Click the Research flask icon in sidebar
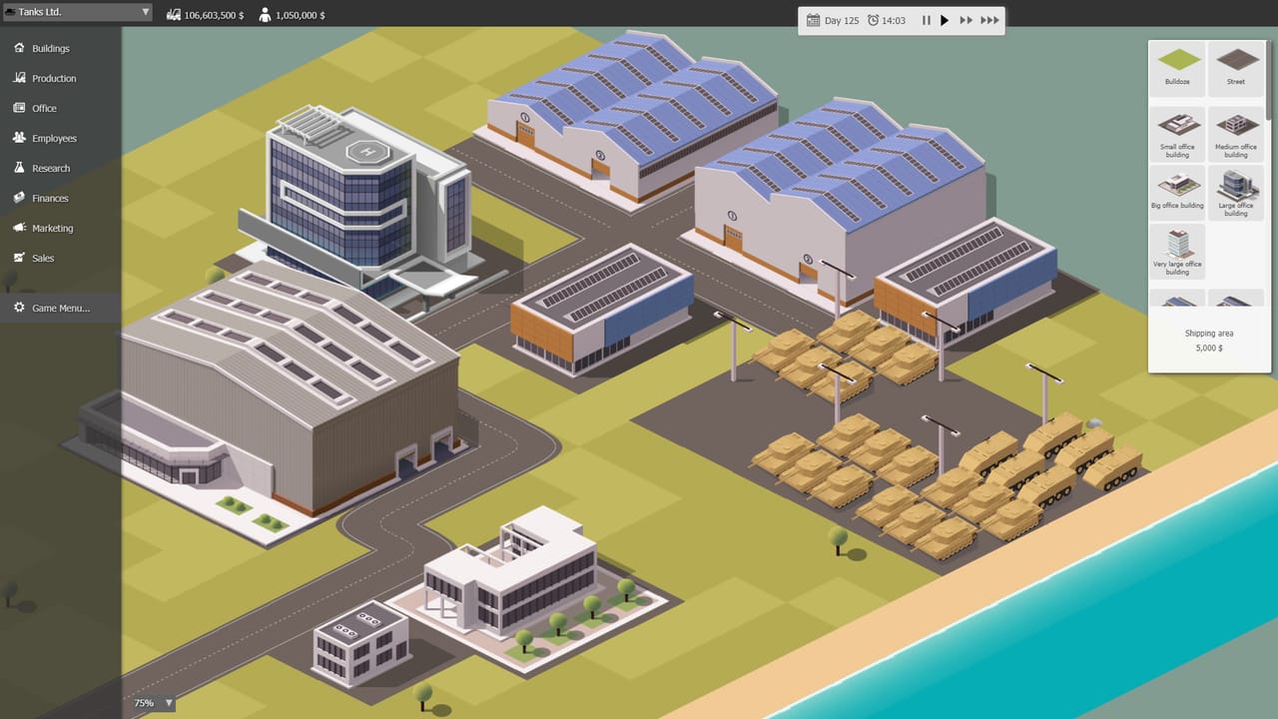 coord(18,168)
